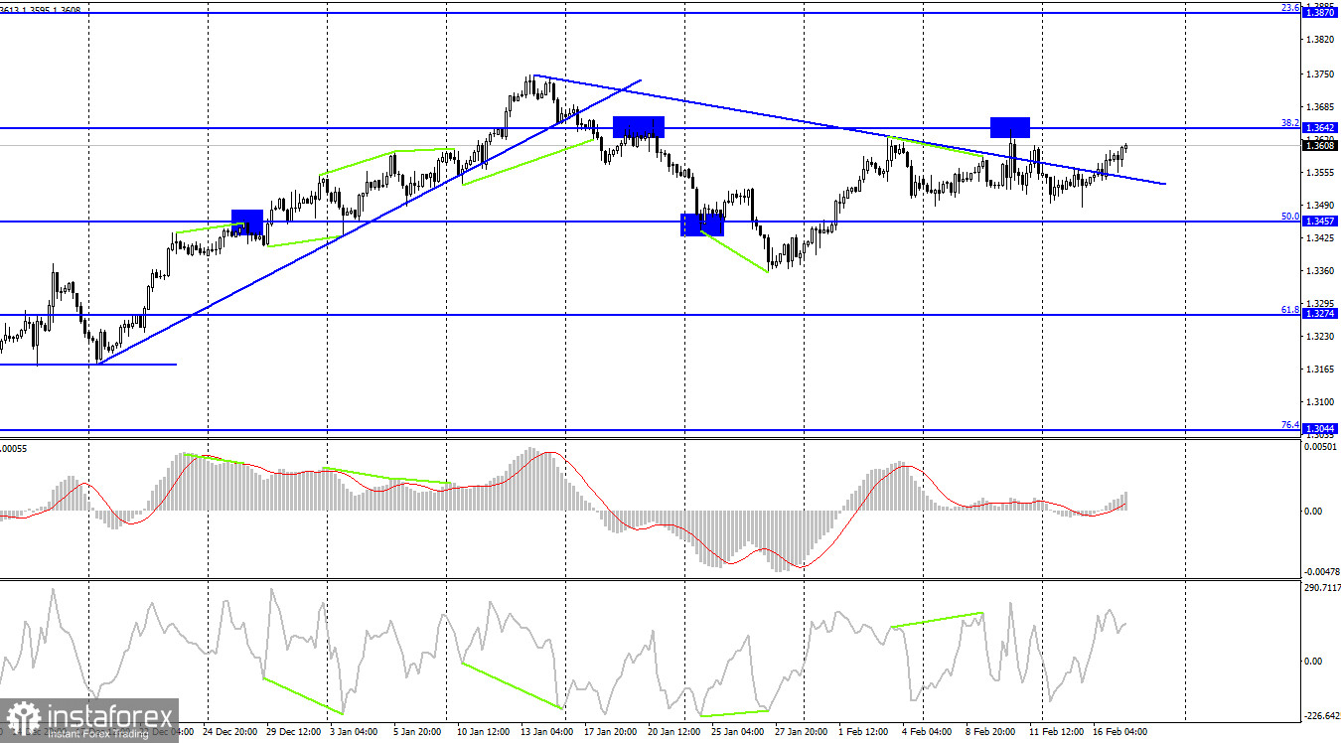Click the current price tag 1.3608
This screenshot has height=743, width=1341.
pyautogui.click(x=1320, y=146)
